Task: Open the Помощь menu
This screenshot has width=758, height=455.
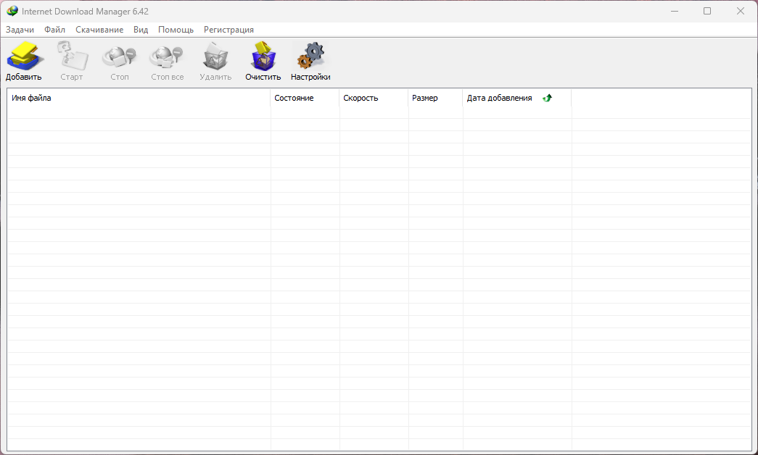Action: point(176,30)
